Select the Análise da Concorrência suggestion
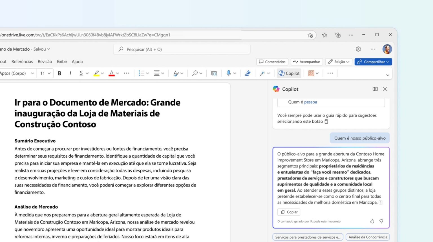Viewport: 433px width, 242px height. point(368,237)
